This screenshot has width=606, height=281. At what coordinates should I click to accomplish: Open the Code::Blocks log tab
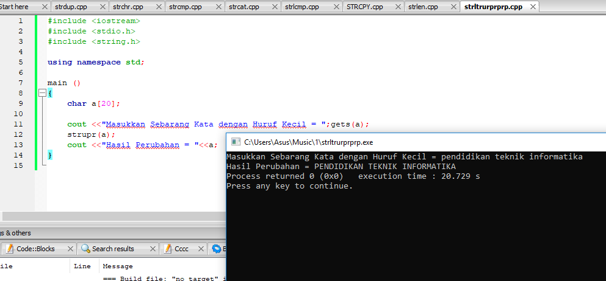pos(35,249)
